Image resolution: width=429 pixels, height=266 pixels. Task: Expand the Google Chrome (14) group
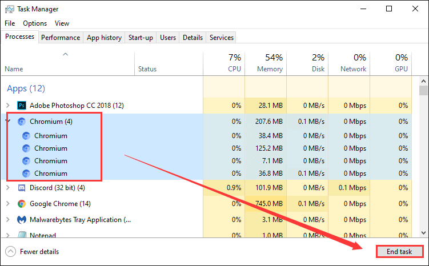tap(8, 204)
